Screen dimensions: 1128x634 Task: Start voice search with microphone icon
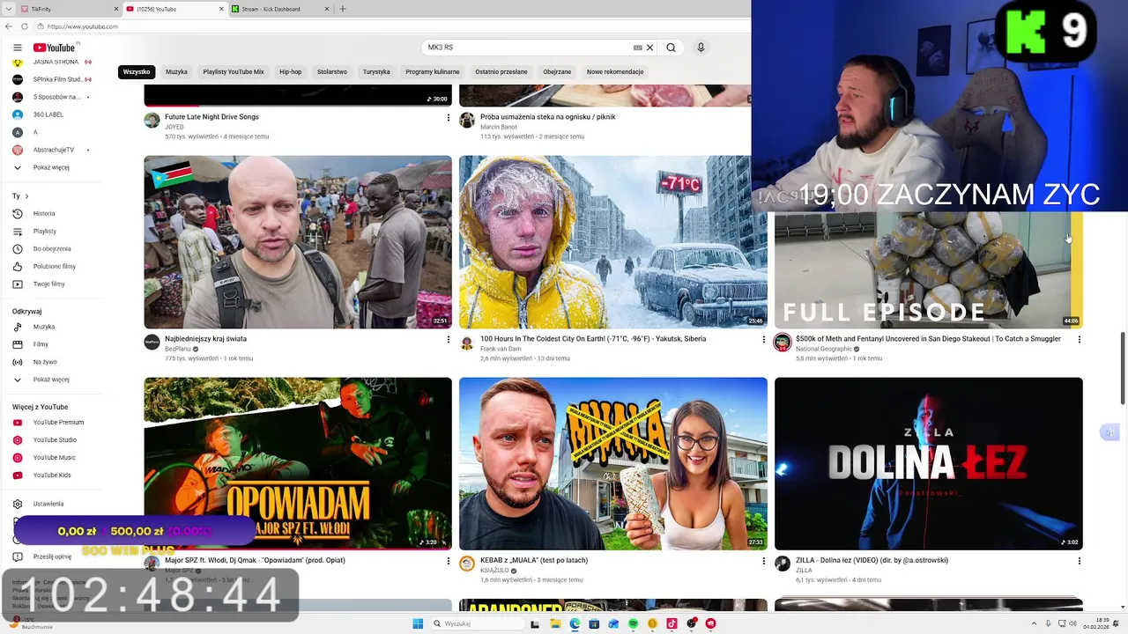(x=701, y=48)
